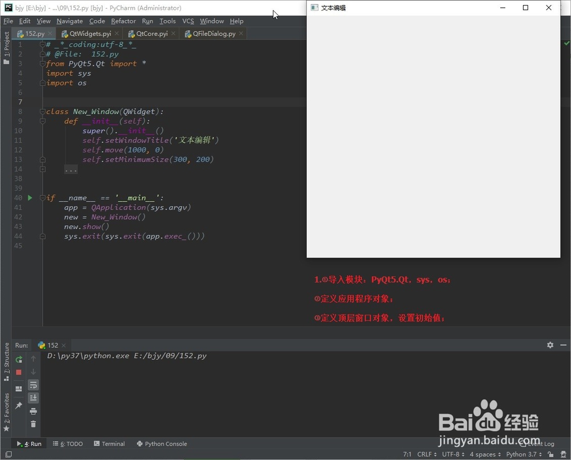Click the read-only lock icon in status bar
The image size is (571, 460).
coord(550,454)
